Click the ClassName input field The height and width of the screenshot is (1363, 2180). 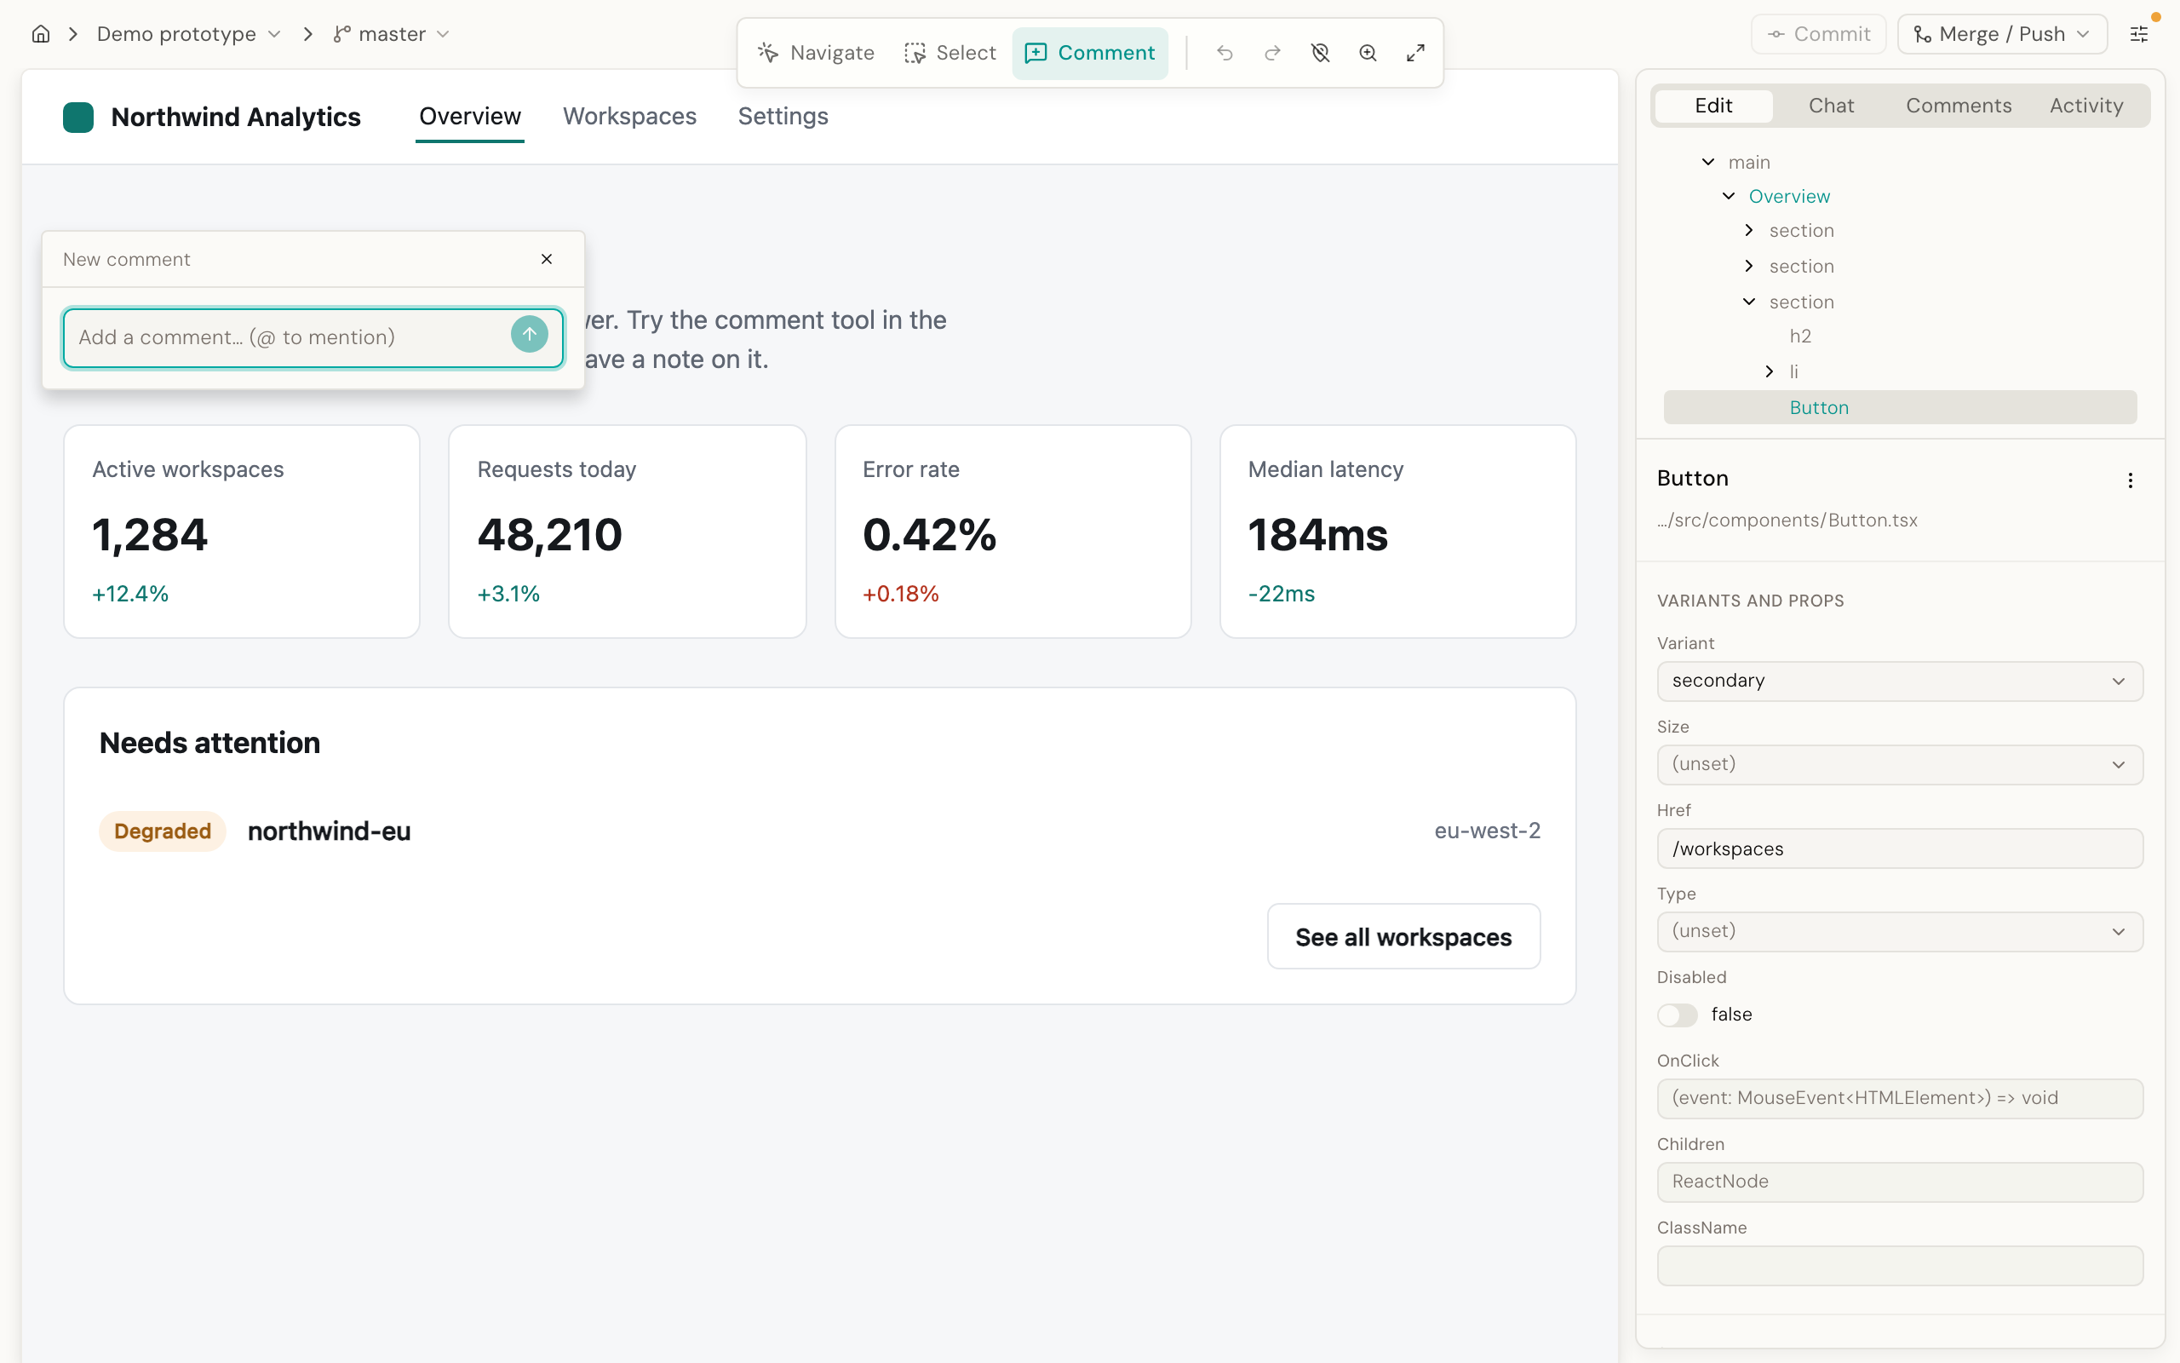tap(1900, 1266)
